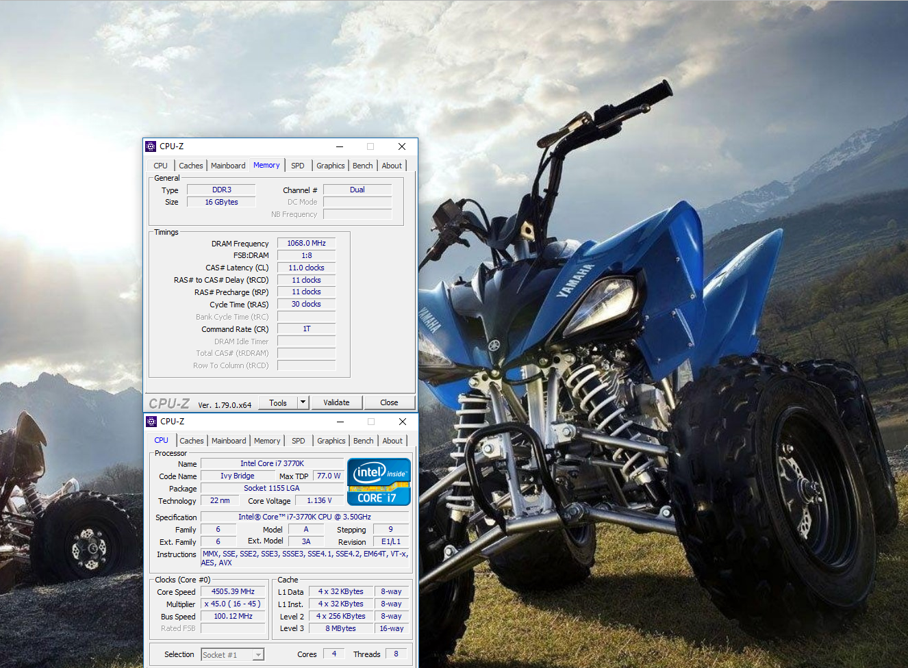Screen dimensions: 908x668
Task: Close the CPU tab CPU-Z window with X
Action: pos(403,422)
